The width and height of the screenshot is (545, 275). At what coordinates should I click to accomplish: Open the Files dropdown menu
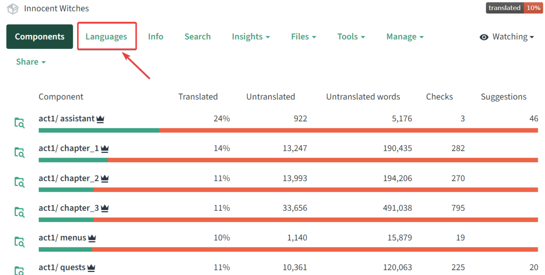pos(304,37)
